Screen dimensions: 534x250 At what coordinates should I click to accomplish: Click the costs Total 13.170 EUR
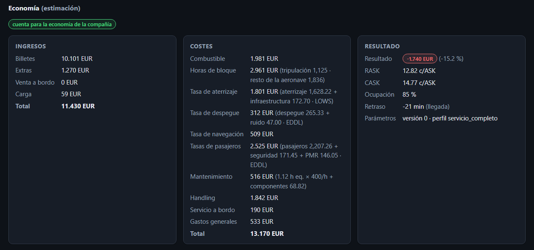[267, 234]
